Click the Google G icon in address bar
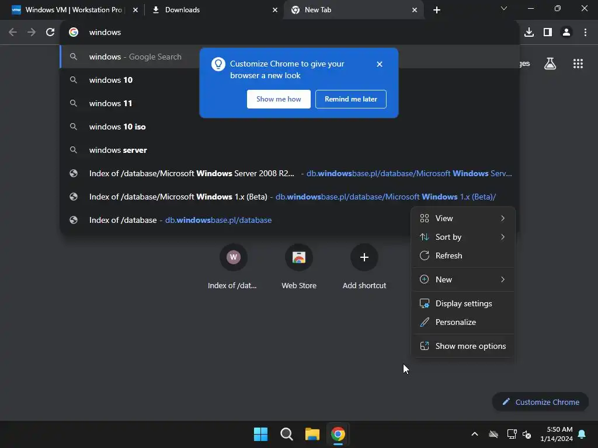Viewport: 598px width, 448px height. click(x=74, y=32)
